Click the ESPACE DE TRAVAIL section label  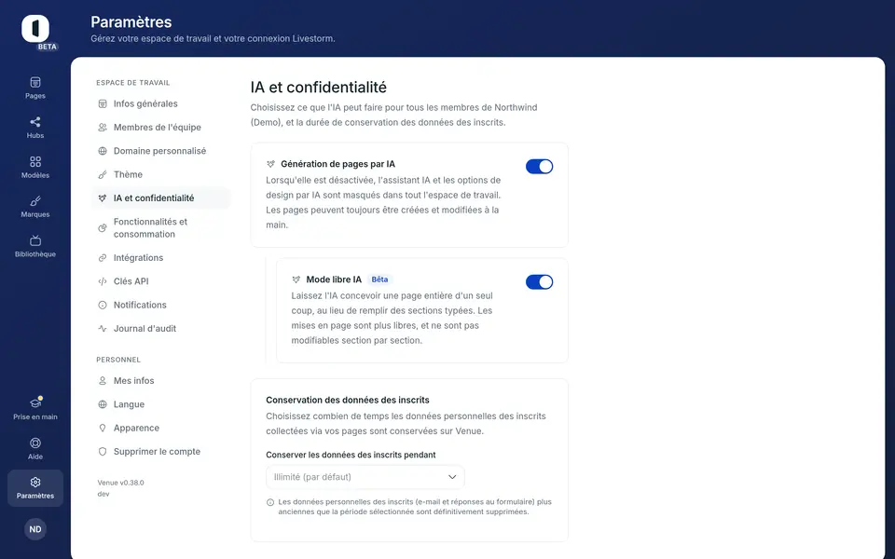click(x=133, y=83)
